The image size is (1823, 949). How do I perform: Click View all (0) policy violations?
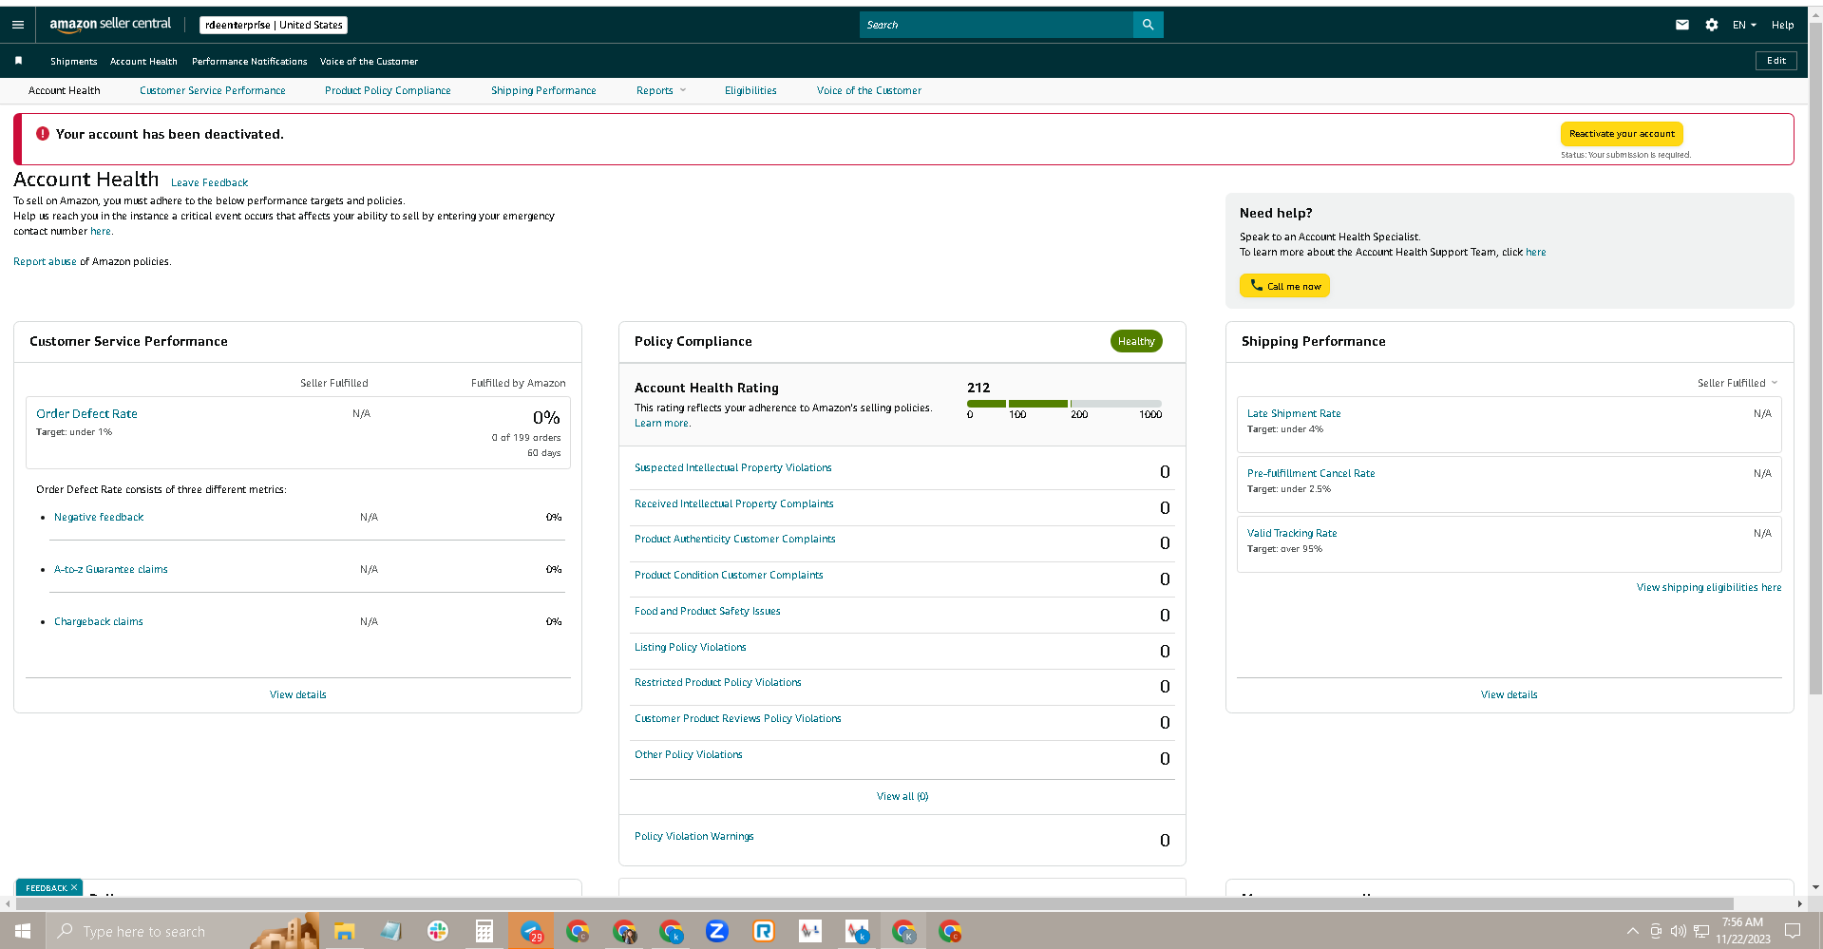[902, 796]
